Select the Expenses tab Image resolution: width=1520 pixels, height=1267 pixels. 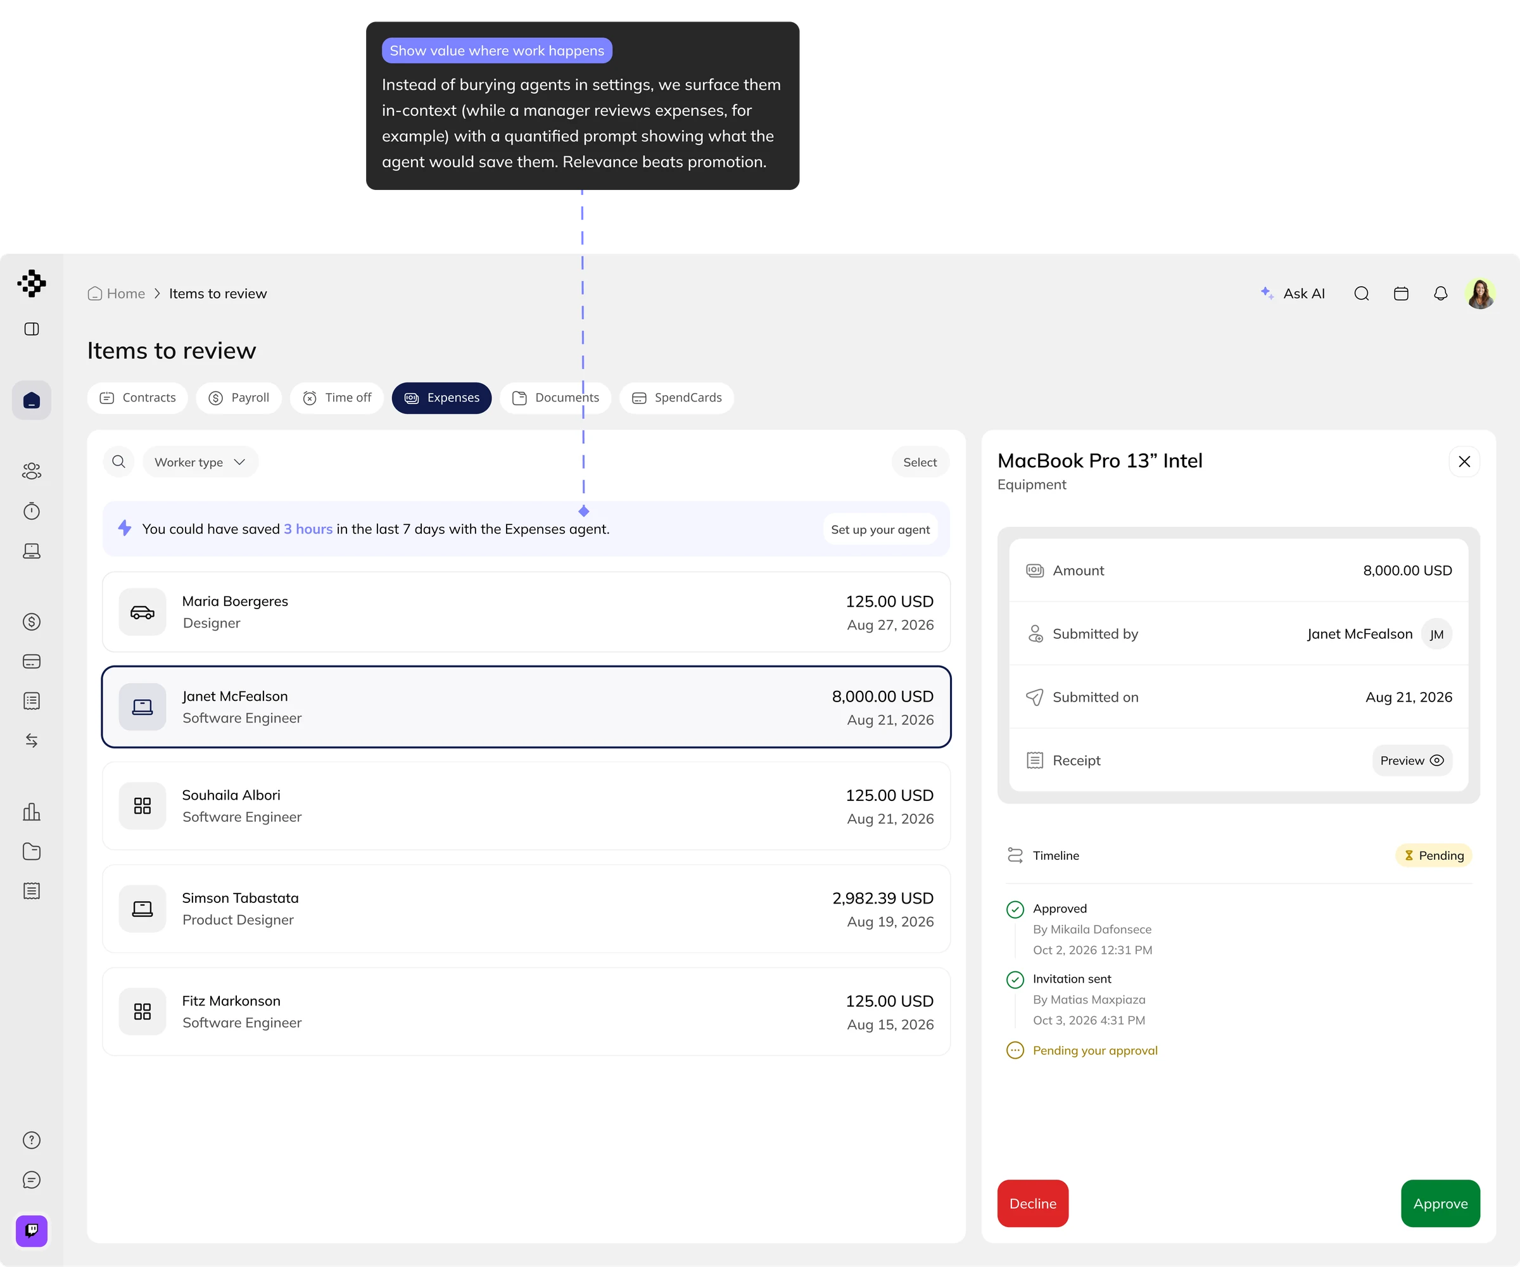(x=441, y=398)
